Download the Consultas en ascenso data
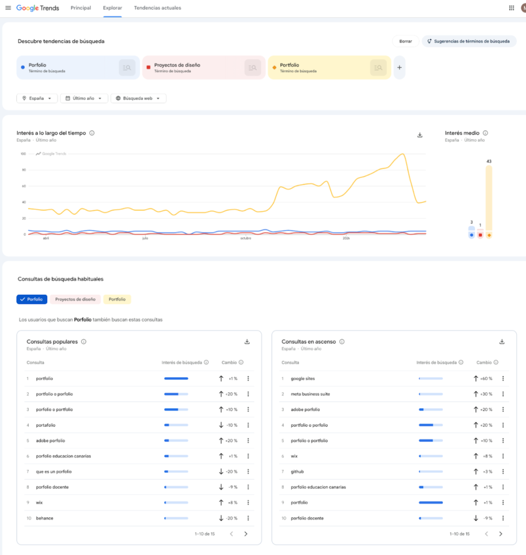 [502, 341]
